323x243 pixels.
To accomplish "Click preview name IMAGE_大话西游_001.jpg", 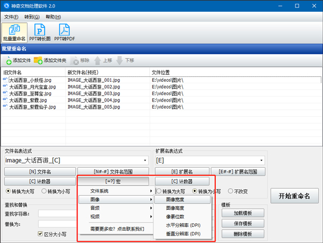I will pos(94,80).
